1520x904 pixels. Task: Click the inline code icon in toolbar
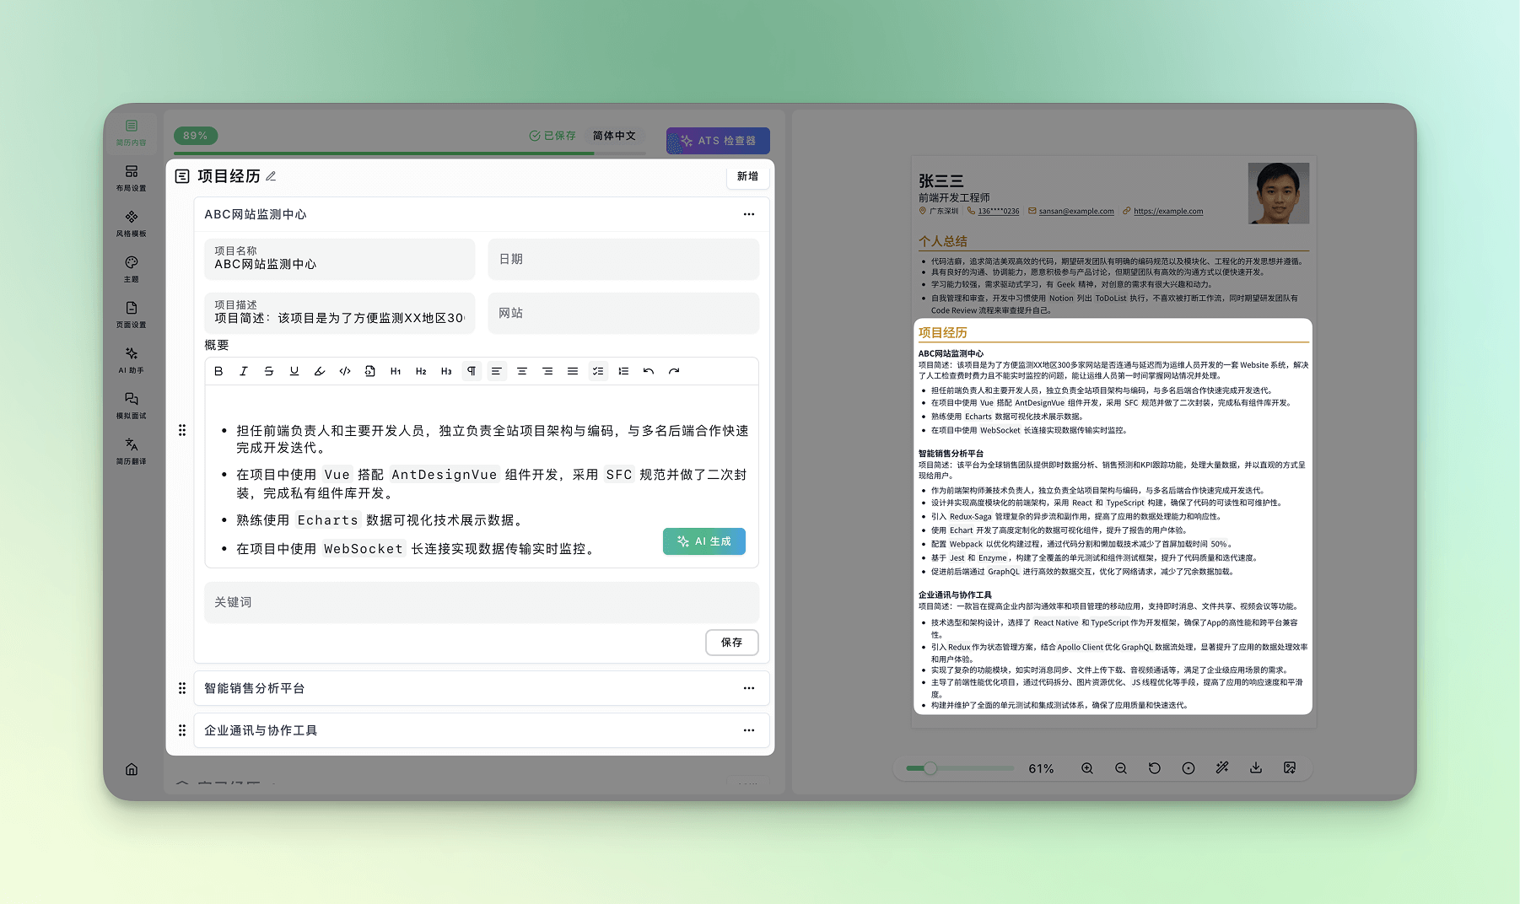pos(345,371)
